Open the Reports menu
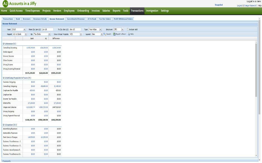Image resolution: width=262 pixels, height=163 pixels. point(117,11)
